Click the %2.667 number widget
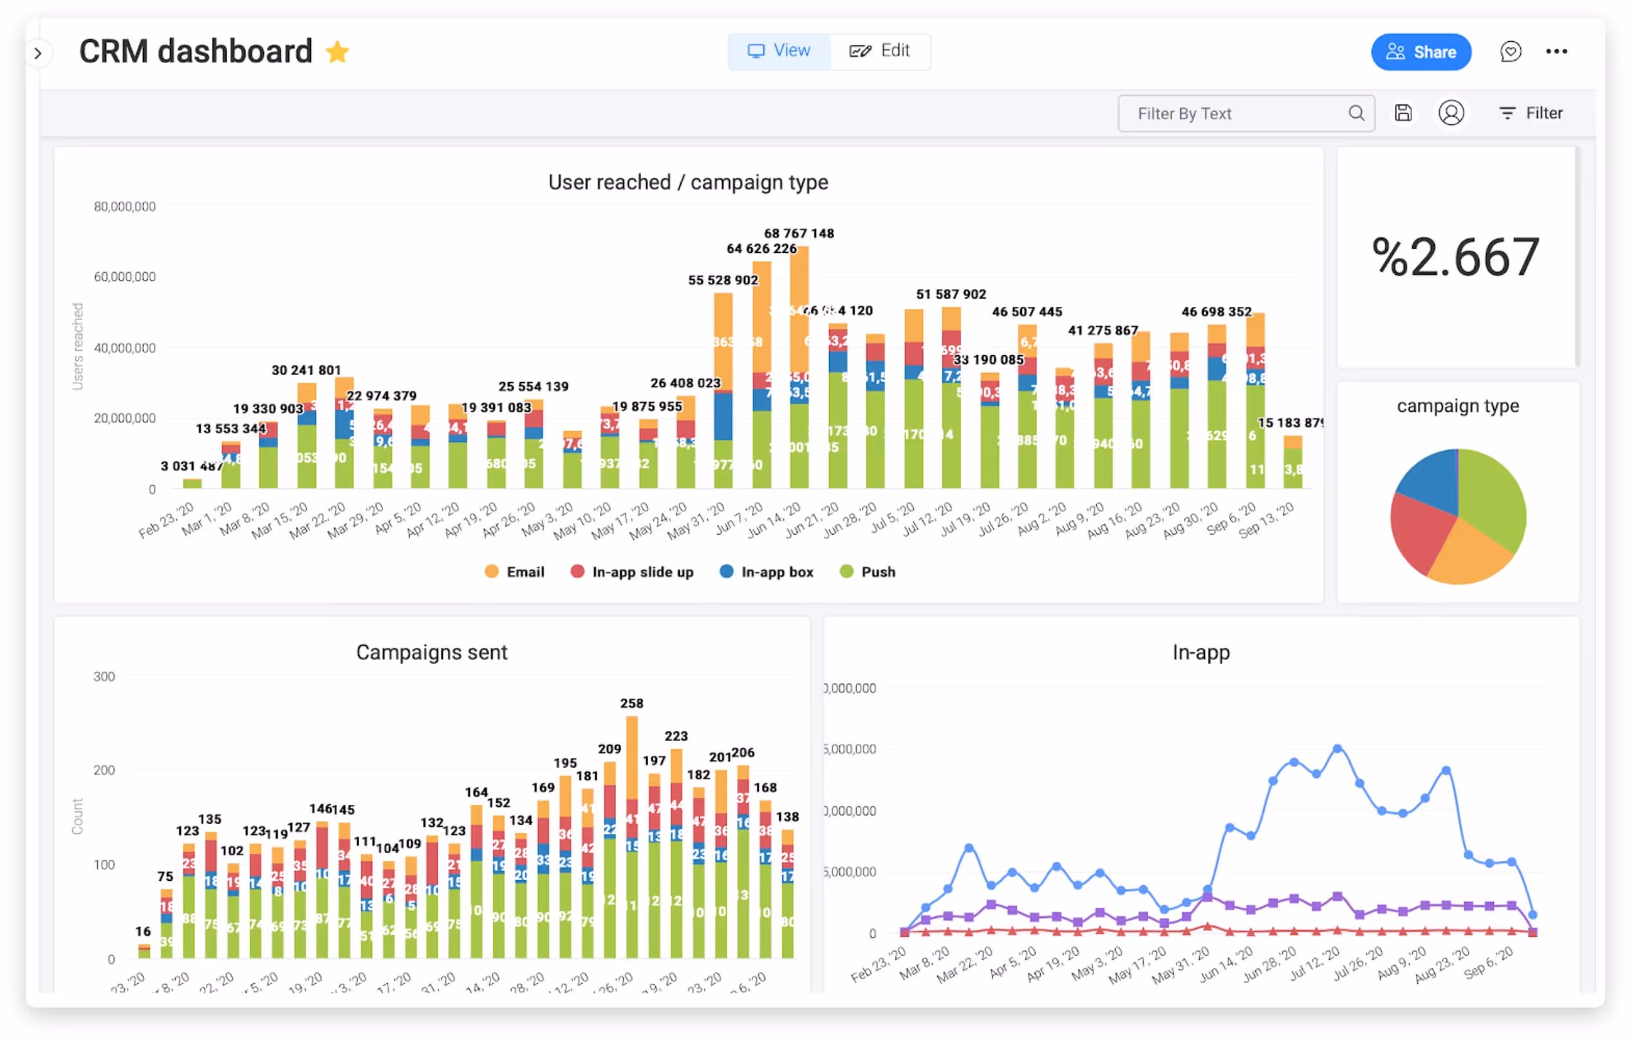Screen dimensions: 1631x1041 click(x=1455, y=257)
